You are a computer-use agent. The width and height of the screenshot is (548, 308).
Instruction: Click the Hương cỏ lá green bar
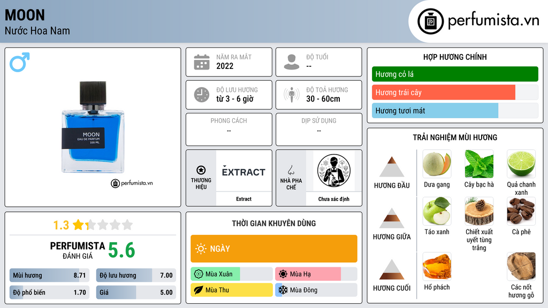455,74
